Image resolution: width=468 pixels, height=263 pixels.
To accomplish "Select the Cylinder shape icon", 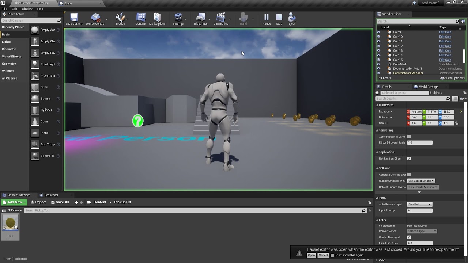I will [35, 110].
